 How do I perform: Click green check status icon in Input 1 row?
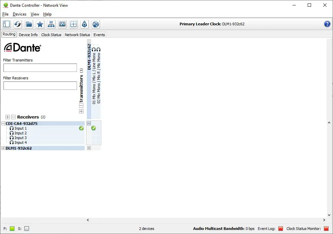point(81,128)
